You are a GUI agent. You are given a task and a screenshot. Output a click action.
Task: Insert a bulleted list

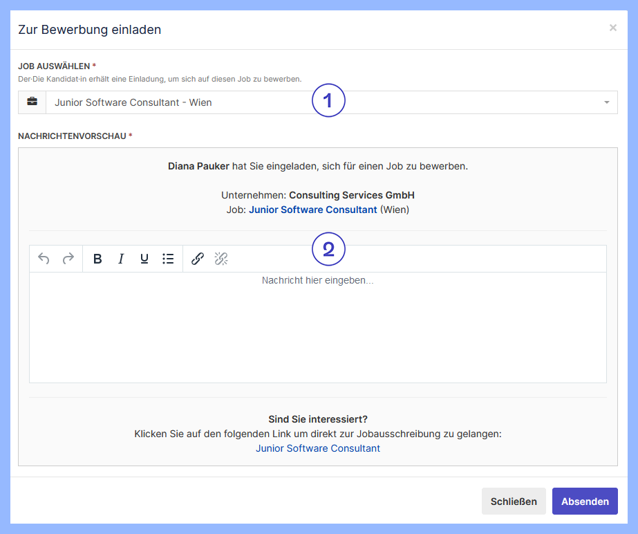point(168,259)
